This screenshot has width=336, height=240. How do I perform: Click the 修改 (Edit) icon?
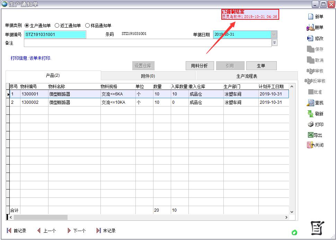[310, 38]
